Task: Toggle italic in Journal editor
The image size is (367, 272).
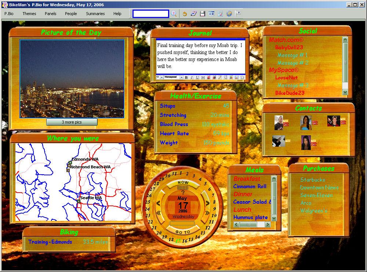Action: 192,77
